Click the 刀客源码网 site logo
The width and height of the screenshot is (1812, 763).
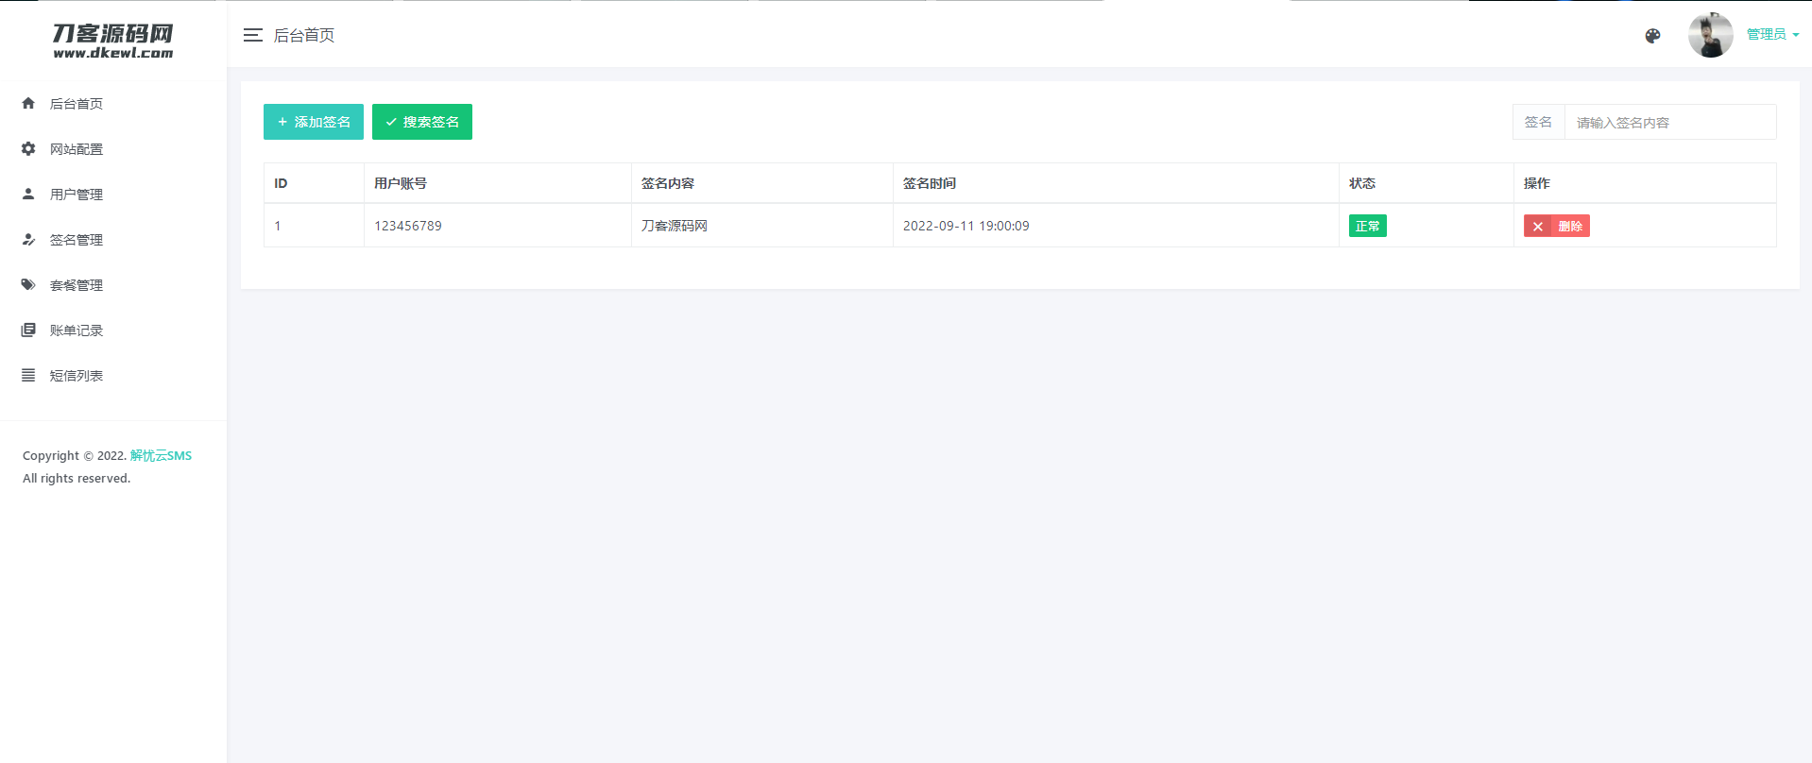(x=113, y=41)
